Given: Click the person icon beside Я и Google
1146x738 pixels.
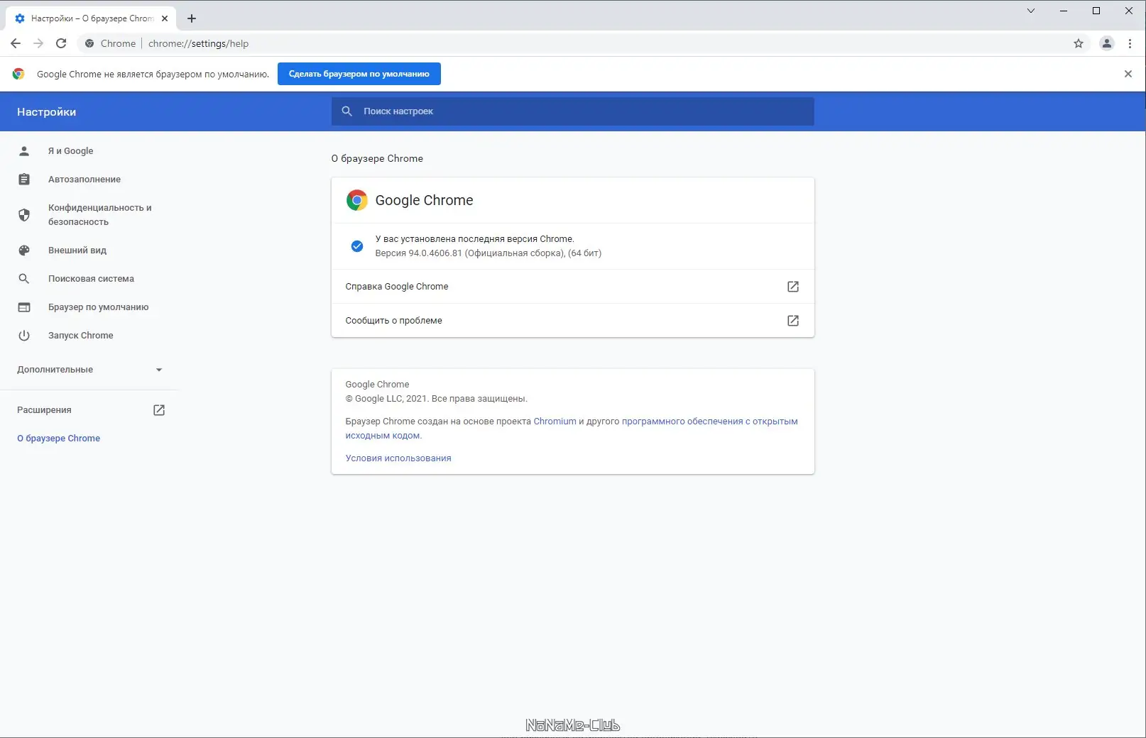Looking at the screenshot, I should tap(24, 151).
